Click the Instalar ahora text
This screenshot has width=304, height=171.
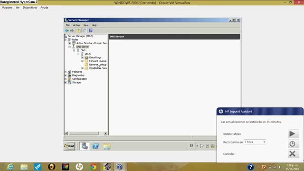[232, 134]
